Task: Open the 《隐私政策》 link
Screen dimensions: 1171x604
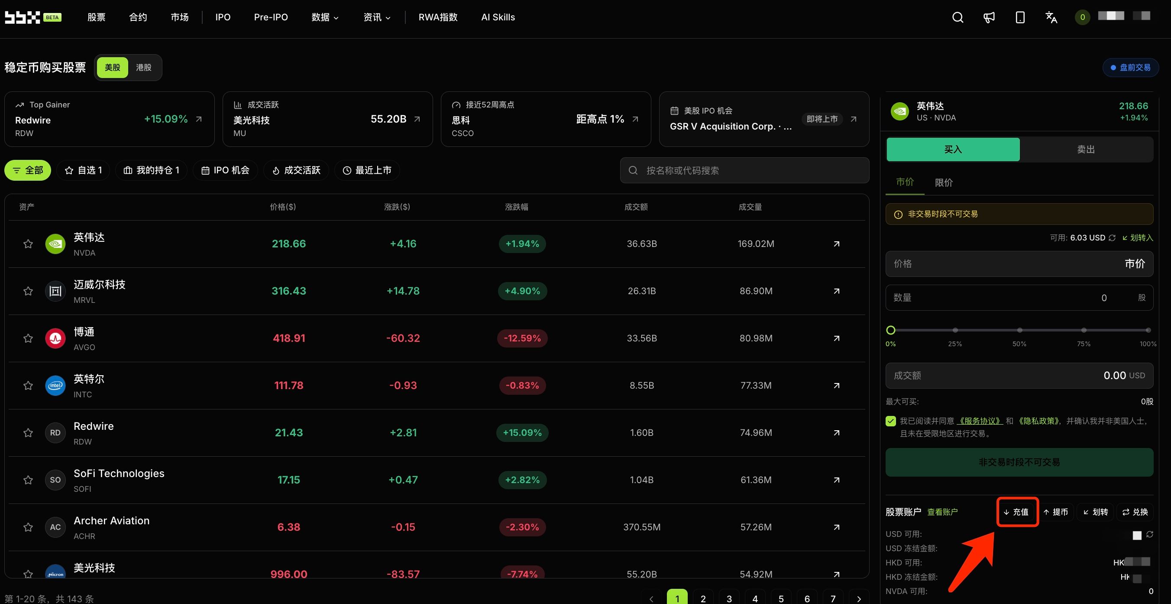Action: 1039,421
